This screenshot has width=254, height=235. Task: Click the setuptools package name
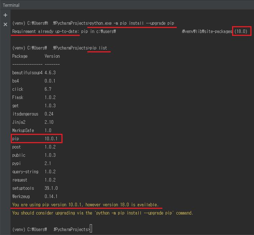[x=23, y=188]
